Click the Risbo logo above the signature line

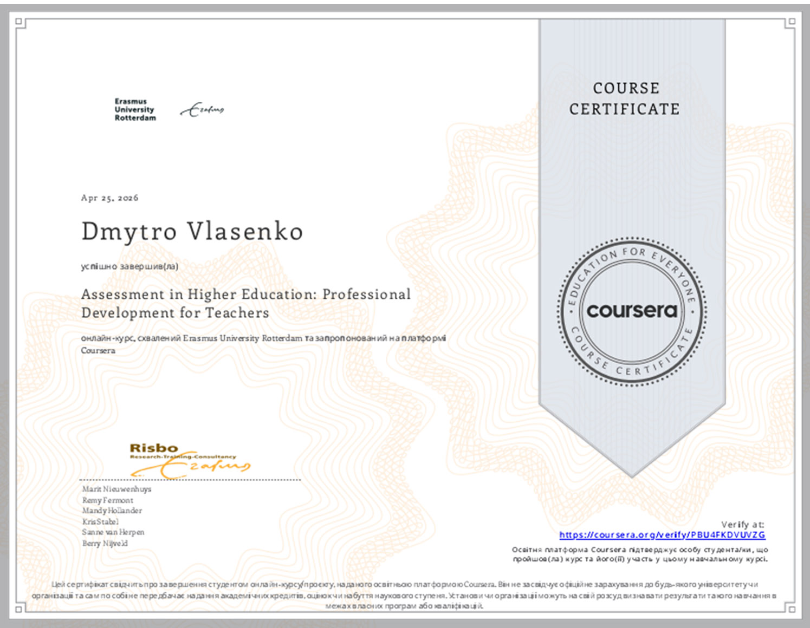[154, 448]
